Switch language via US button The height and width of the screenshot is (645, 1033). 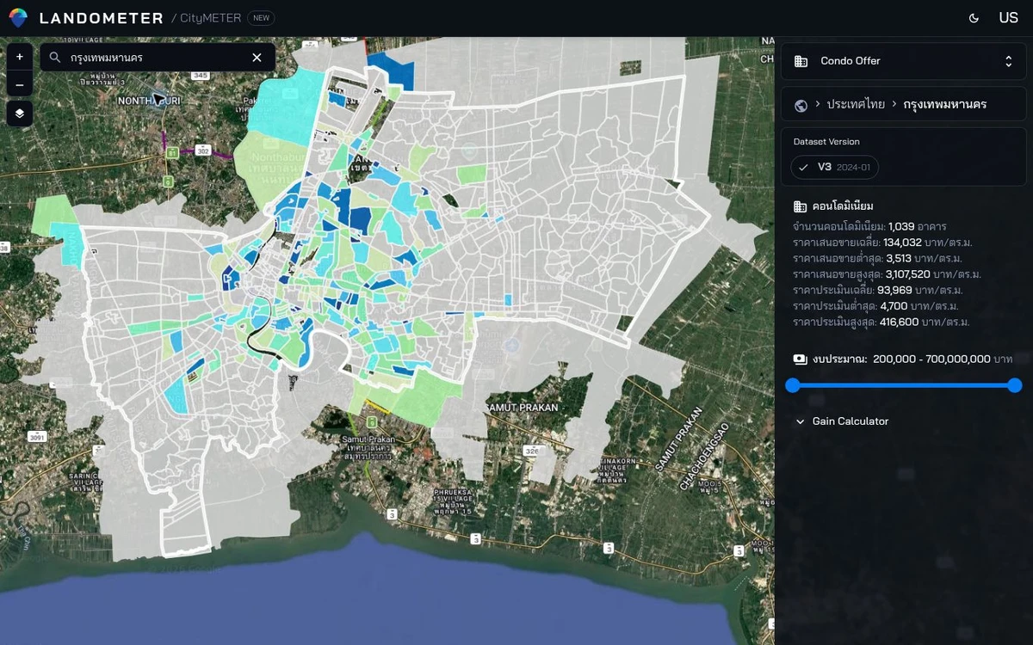(x=1008, y=18)
